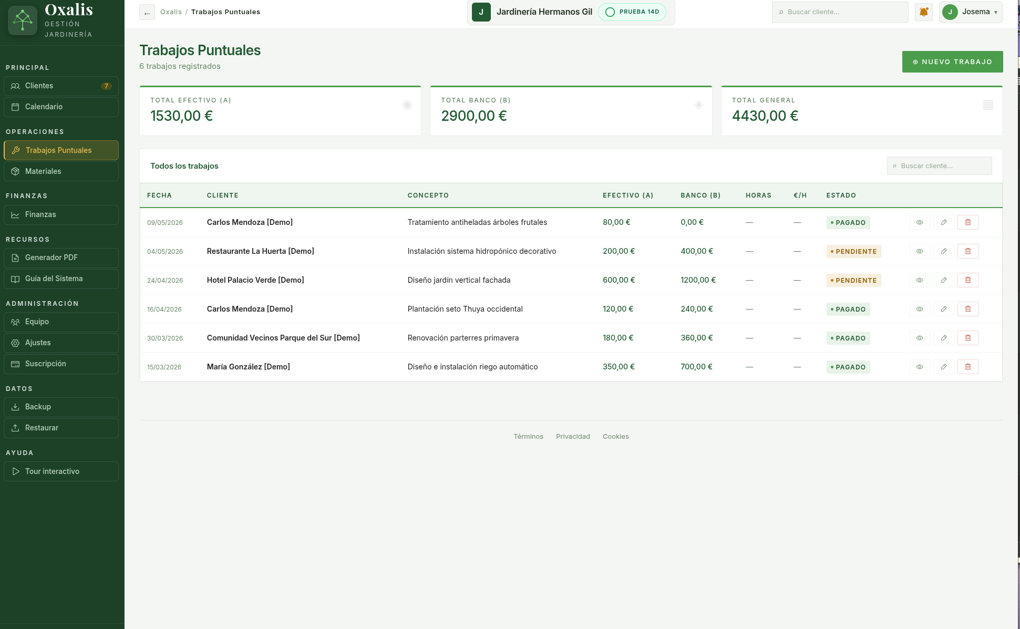Click the Oxalis logo icon
This screenshot has height=629, width=1020.
23,20
